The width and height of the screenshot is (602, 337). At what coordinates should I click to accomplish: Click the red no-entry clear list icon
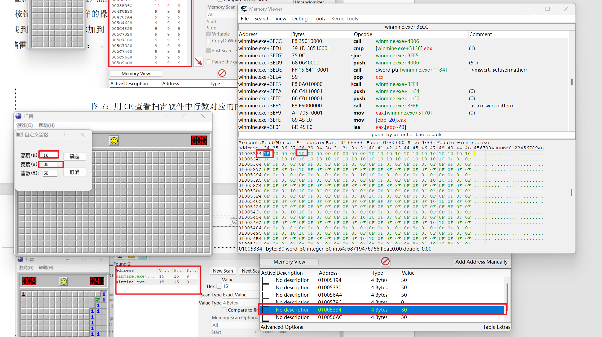(x=385, y=261)
